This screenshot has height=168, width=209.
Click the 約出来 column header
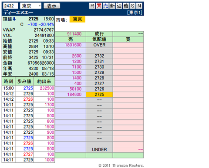44,81
